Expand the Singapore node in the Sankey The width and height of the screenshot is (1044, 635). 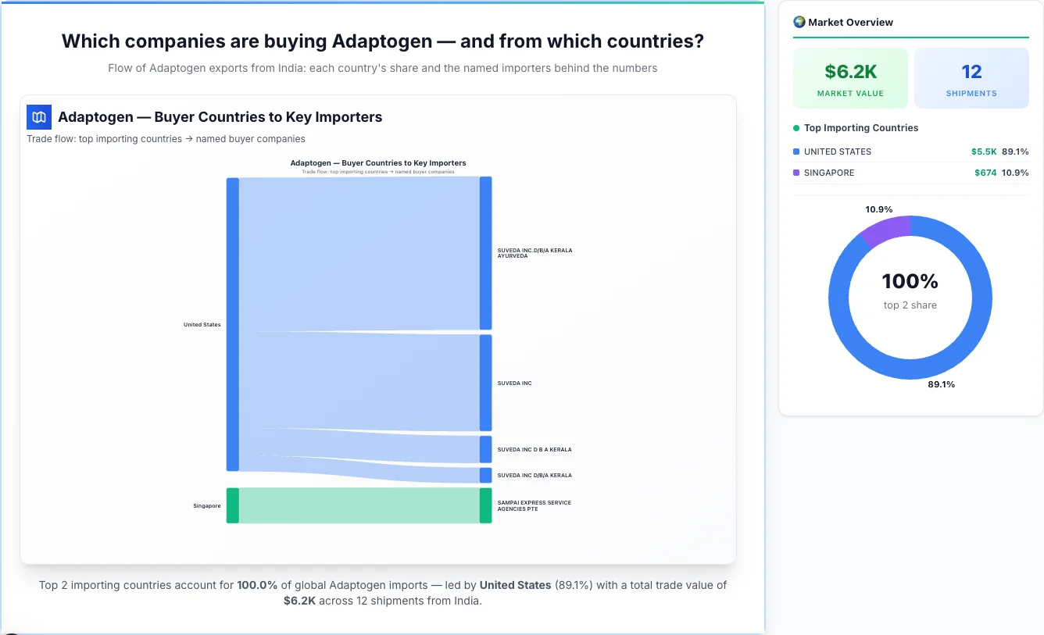(x=231, y=505)
